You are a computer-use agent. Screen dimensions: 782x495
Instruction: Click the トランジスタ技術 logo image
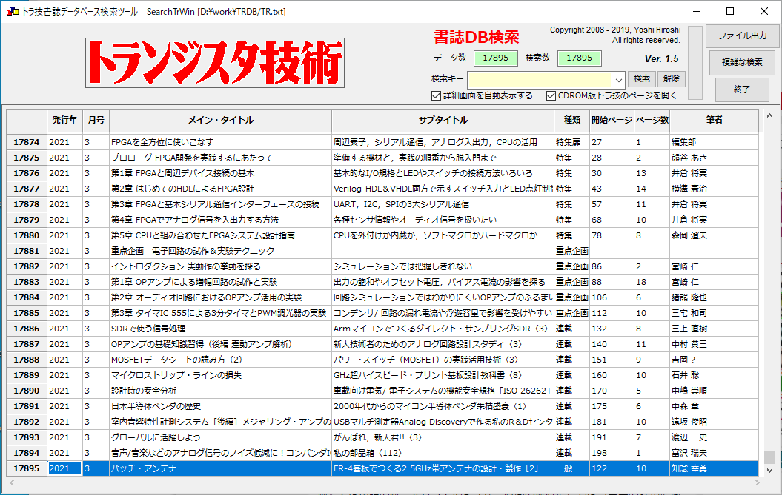(216, 62)
